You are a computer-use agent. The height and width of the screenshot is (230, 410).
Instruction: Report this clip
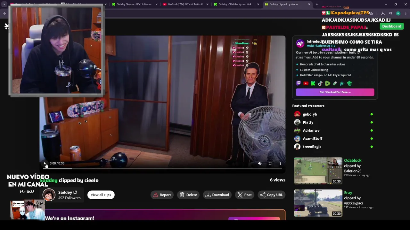click(162, 195)
